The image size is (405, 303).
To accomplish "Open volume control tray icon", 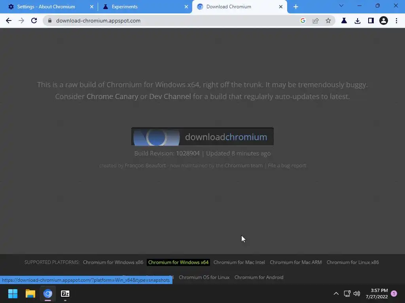I will tap(357, 294).
